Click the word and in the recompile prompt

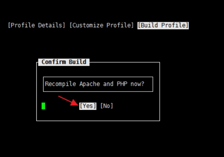(x=108, y=84)
